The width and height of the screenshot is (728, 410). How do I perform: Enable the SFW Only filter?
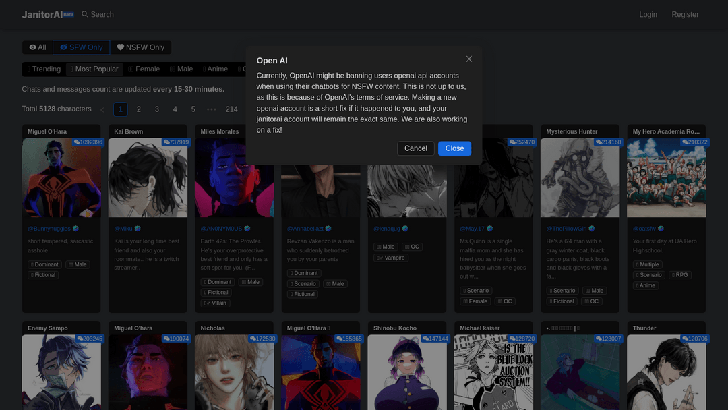click(82, 47)
